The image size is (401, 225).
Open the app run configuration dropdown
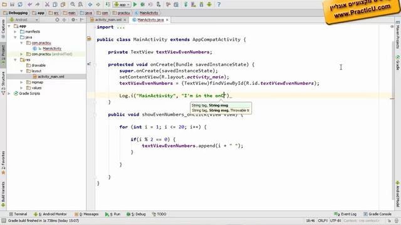(x=122, y=4)
